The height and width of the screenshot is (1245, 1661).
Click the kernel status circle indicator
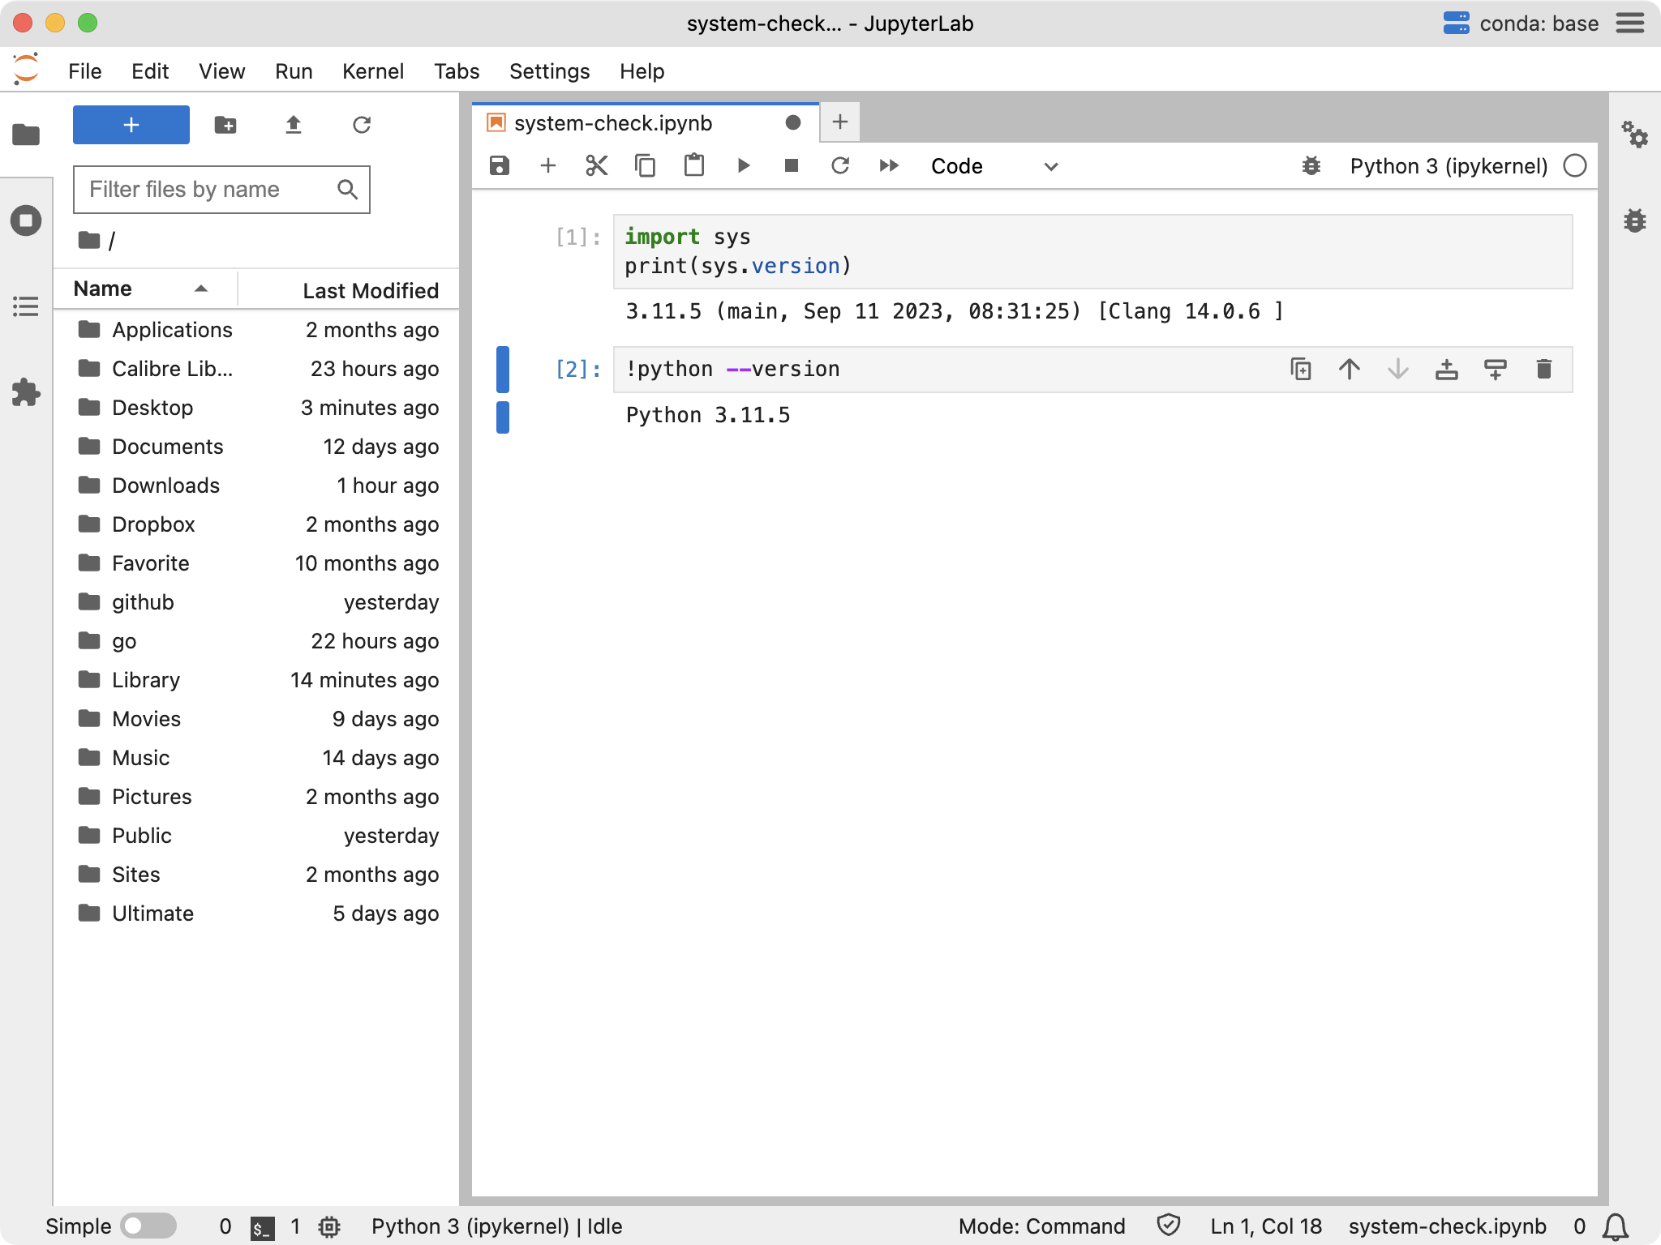point(1574,166)
